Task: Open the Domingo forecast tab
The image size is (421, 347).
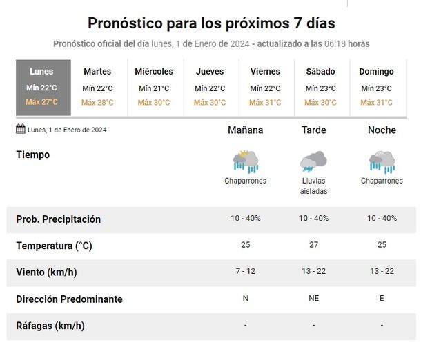Action: pos(376,88)
